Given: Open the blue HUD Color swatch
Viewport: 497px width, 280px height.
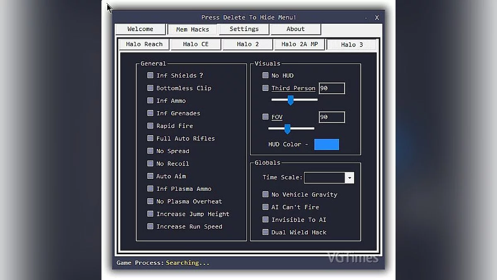Looking at the screenshot, I should tap(326, 144).
